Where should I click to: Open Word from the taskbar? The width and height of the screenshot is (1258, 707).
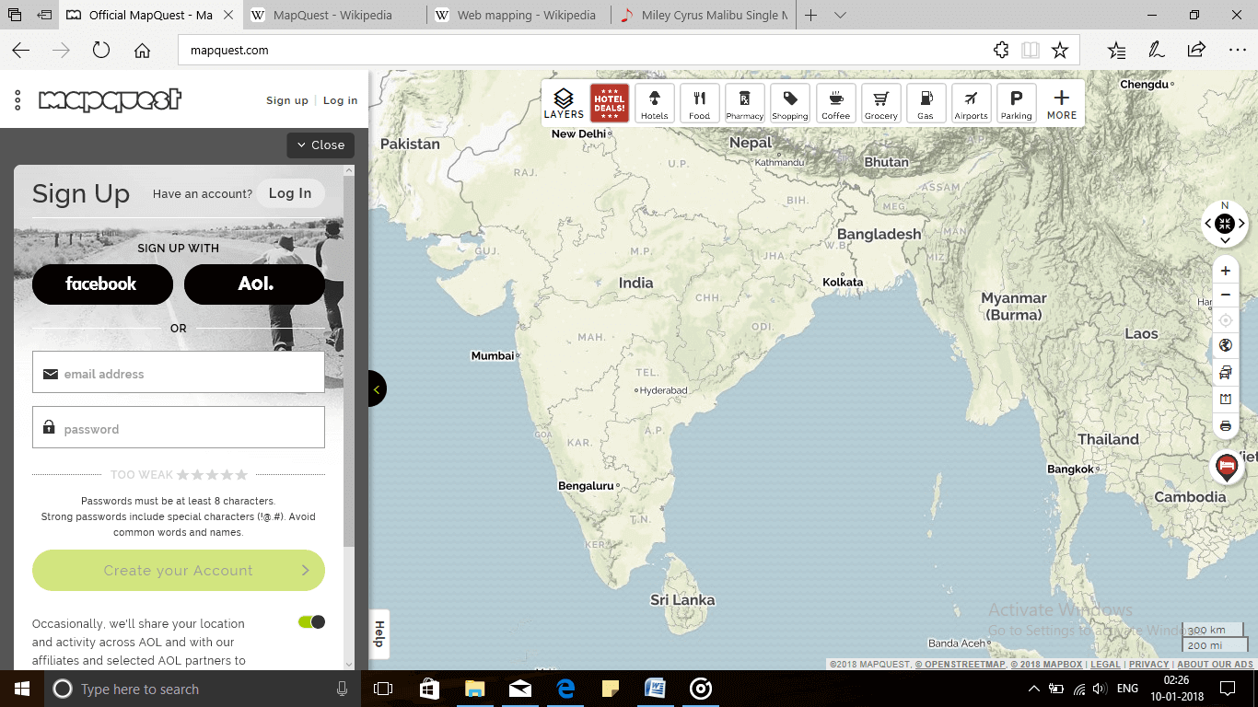coord(655,689)
